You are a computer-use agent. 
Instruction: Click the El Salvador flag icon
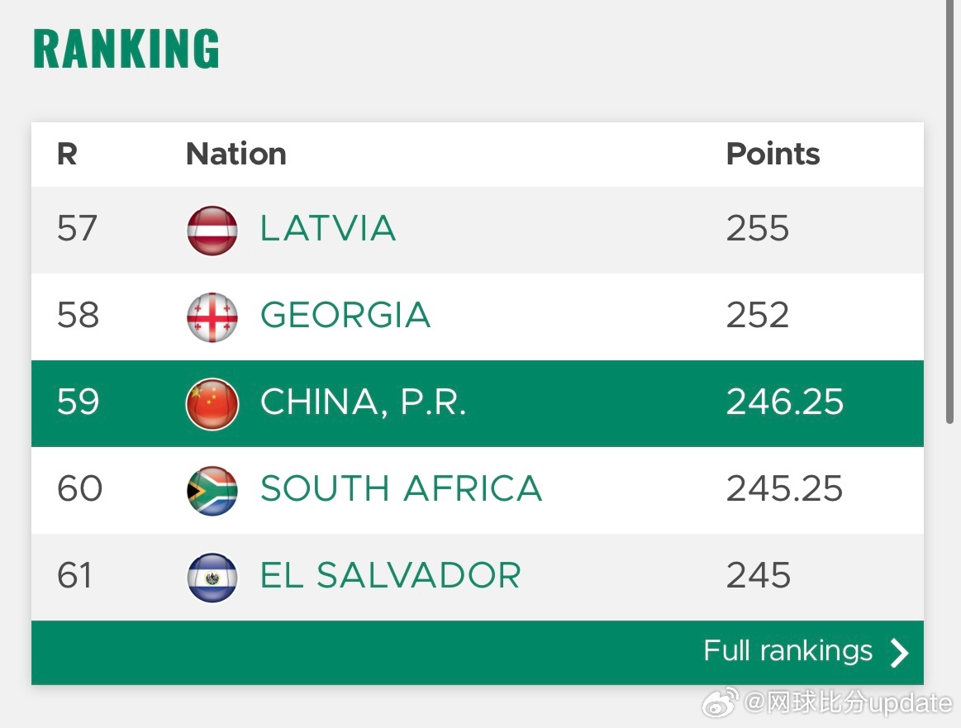(212, 578)
